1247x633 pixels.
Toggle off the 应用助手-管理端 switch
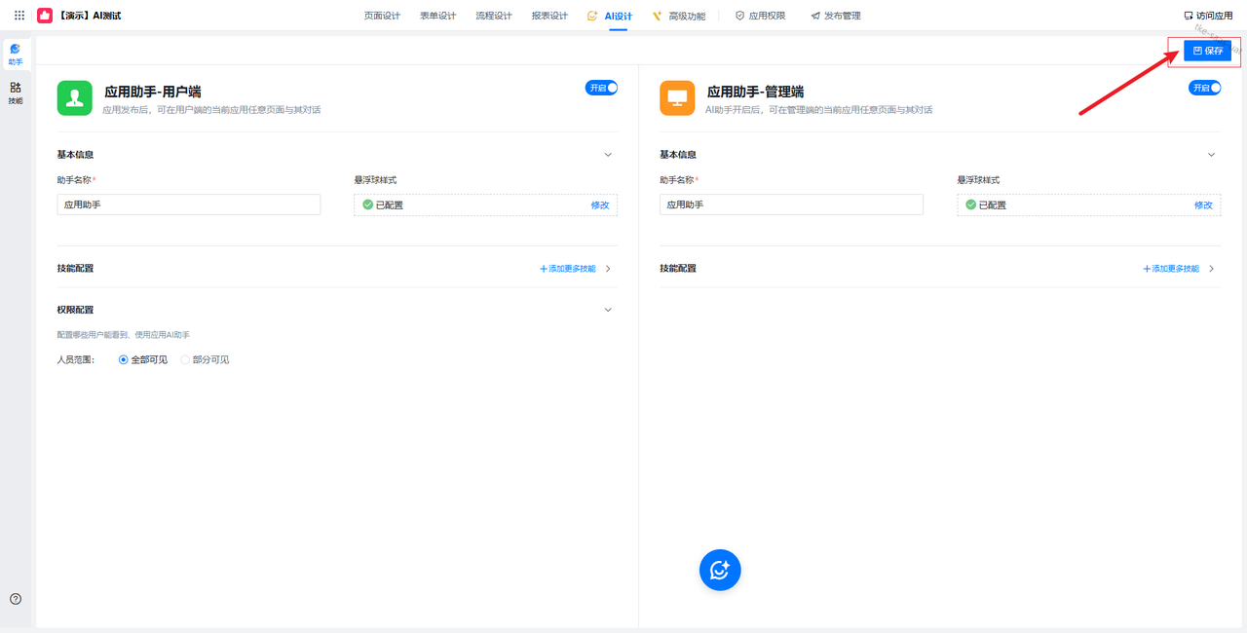click(1204, 88)
